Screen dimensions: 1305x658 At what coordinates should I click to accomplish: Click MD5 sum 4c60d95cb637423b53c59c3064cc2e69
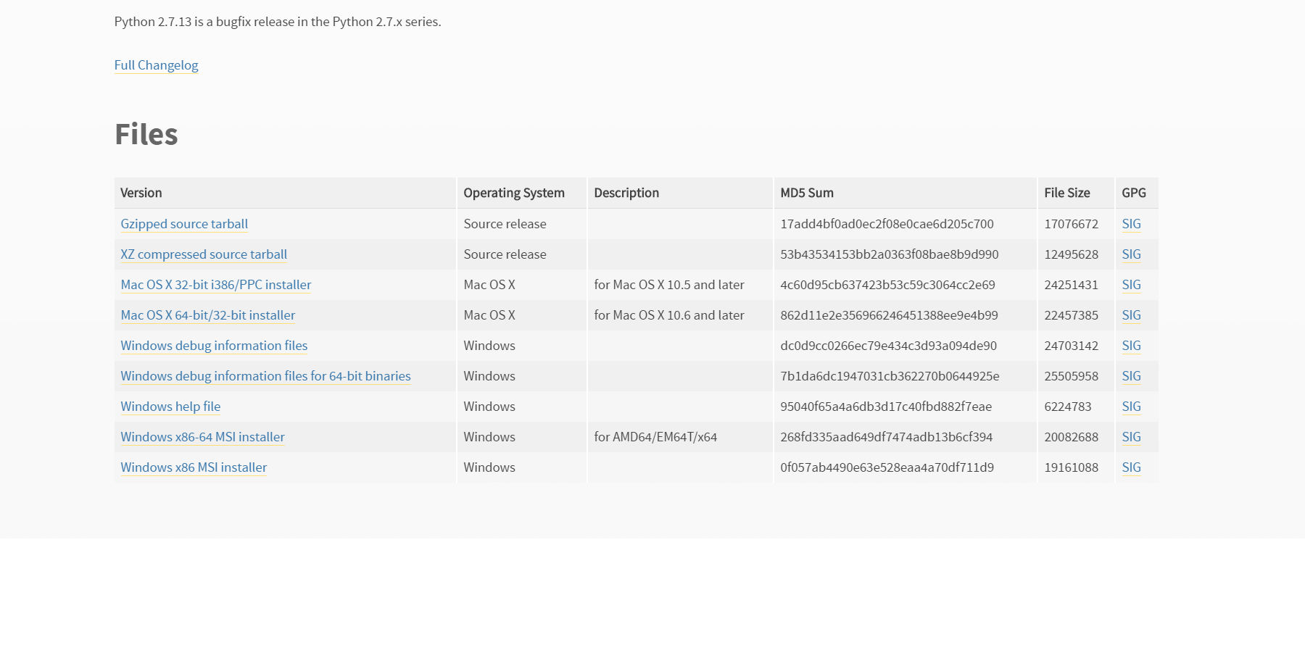[887, 285]
